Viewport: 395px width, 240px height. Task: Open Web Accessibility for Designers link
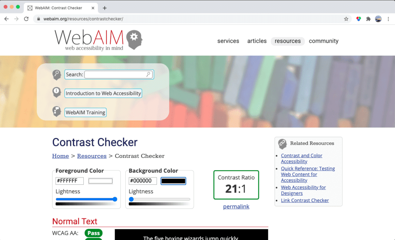click(303, 190)
